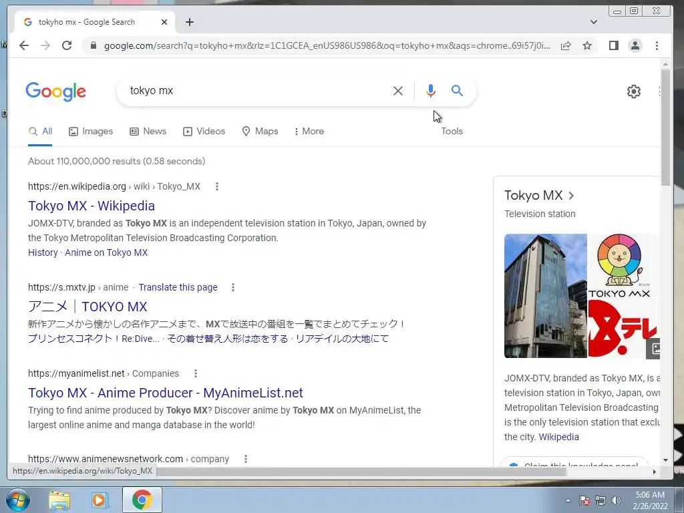This screenshot has height=513, width=684.
Task: Start voice search with the microphone icon
Action: point(431,91)
